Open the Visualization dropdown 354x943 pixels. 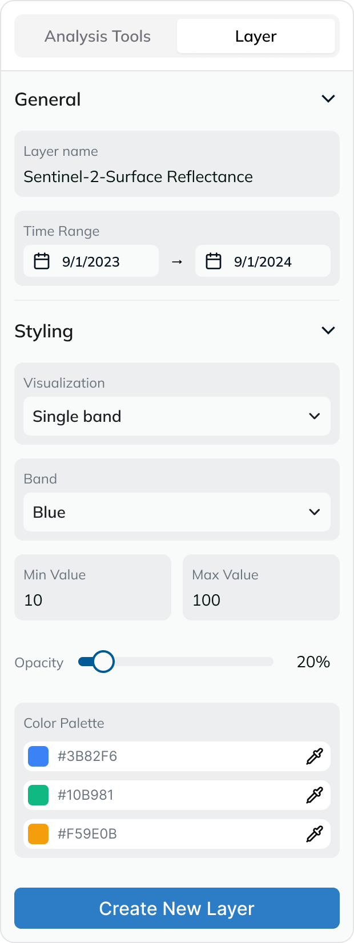pyautogui.click(x=177, y=416)
